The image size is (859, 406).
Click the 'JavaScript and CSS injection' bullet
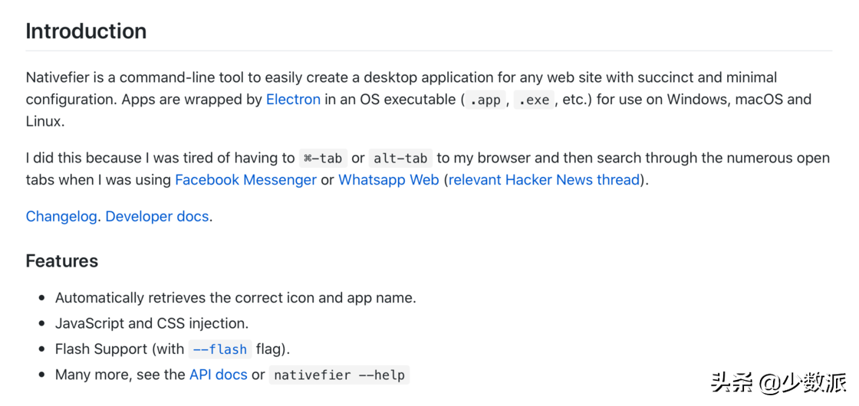[x=152, y=323]
